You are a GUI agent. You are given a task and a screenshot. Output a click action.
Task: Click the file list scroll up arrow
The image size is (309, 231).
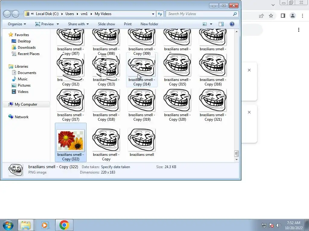point(237,31)
